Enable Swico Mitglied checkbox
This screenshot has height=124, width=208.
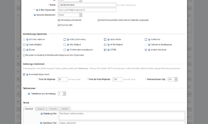(24, 45)
